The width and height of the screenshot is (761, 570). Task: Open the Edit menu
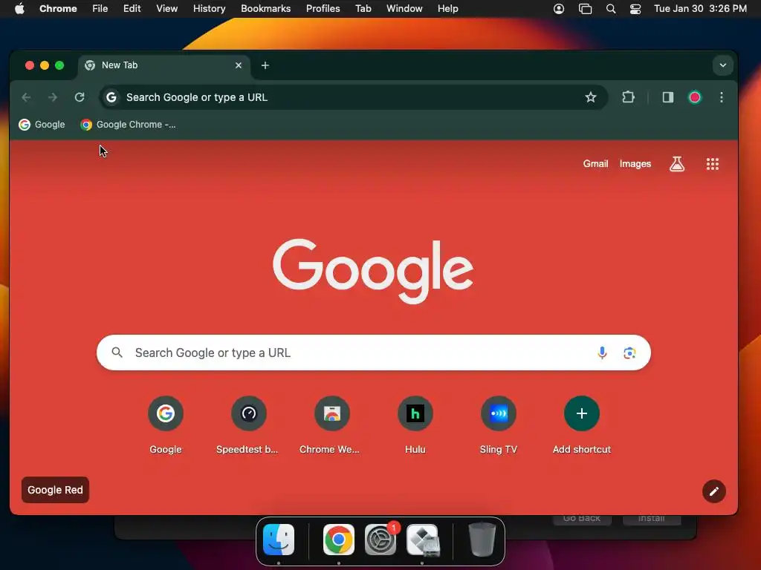point(132,9)
